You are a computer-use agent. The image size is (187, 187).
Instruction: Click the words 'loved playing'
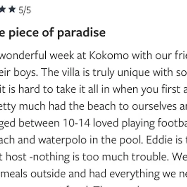click(124, 123)
